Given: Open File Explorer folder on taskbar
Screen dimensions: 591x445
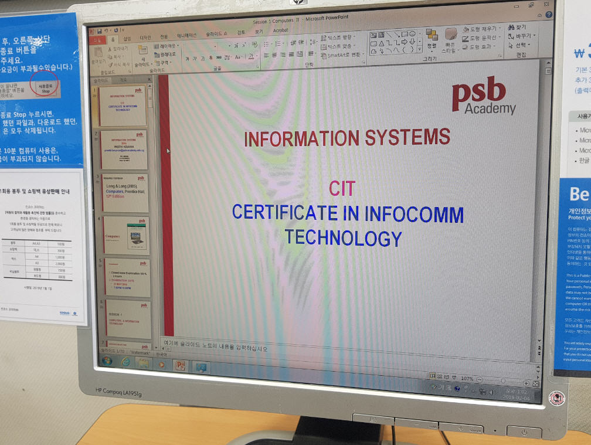Looking at the screenshot, I should (x=144, y=364).
